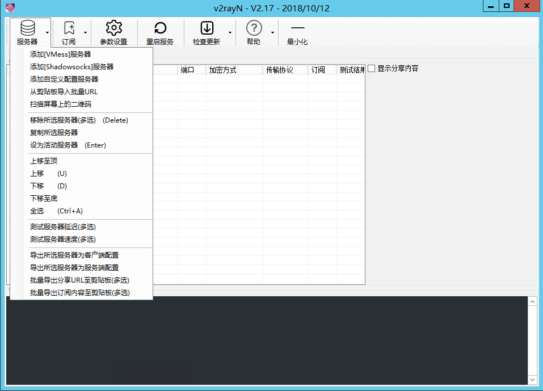
Task: Click the Minimize dash toolbar icon
Action: (x=297, y=28)
